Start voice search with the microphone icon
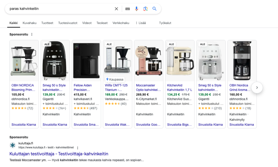Image resolution: width=278 pixels, height=167 pixels. point(136,8)
